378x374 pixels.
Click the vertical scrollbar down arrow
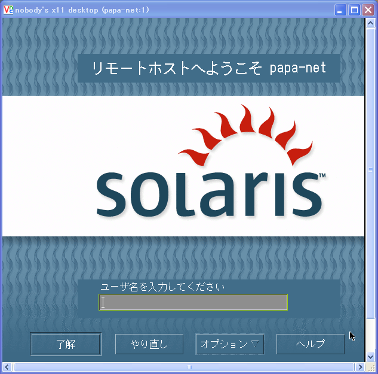pos(370,357)
